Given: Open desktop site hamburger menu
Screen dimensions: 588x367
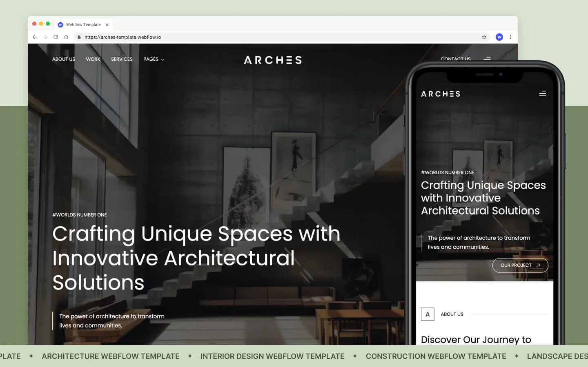Looking at the screenshot, I should coord(487,59).
